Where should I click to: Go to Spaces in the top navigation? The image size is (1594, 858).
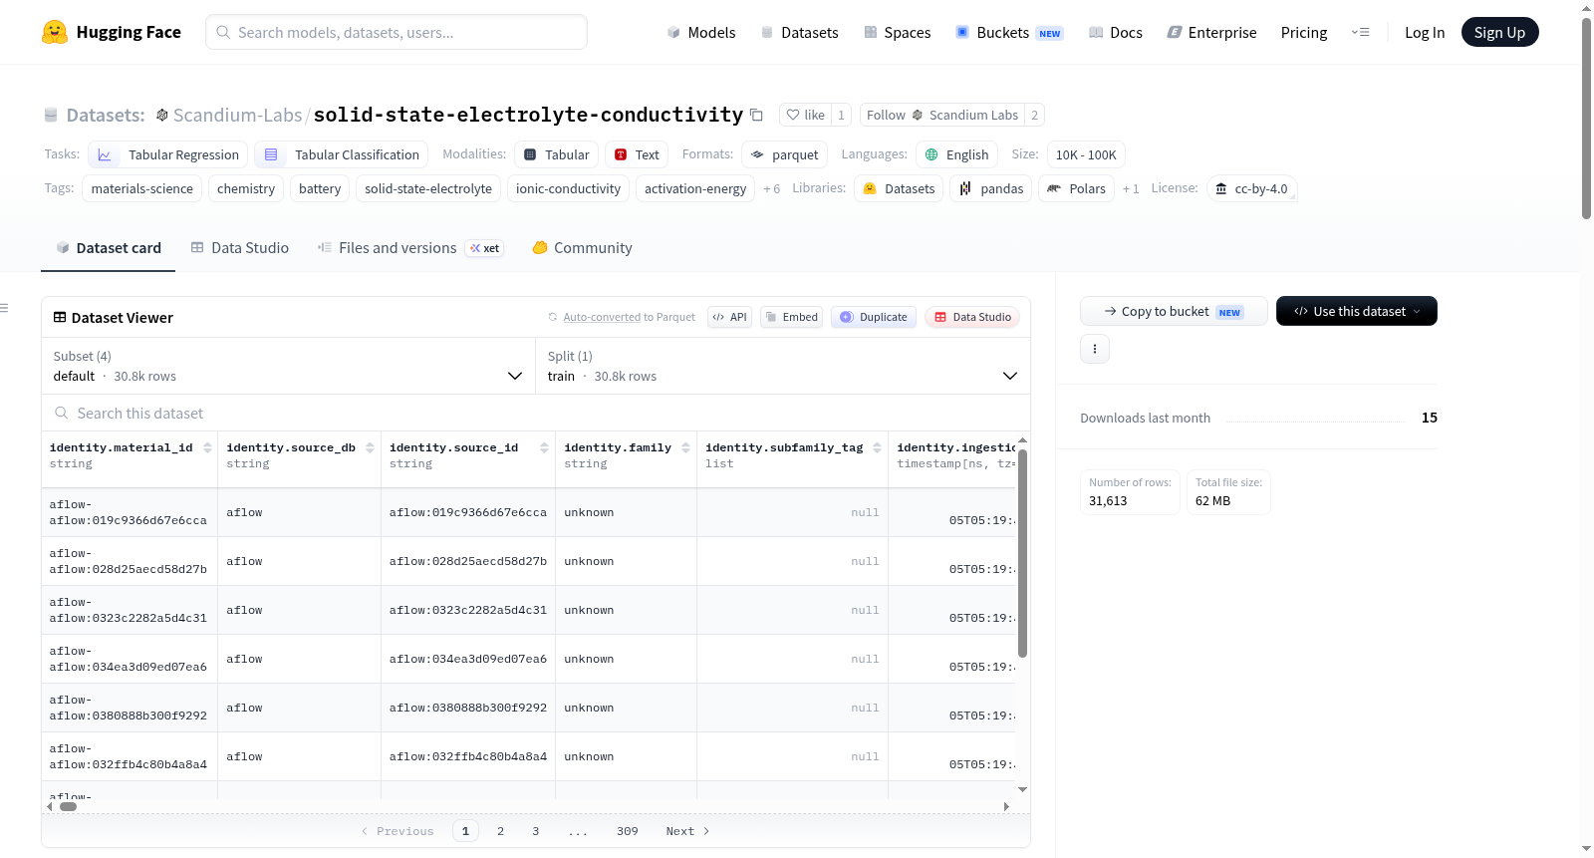pos(898,33)
